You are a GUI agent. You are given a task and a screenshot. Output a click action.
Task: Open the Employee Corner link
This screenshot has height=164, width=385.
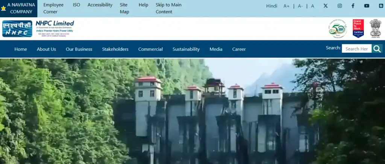point(53,8)
